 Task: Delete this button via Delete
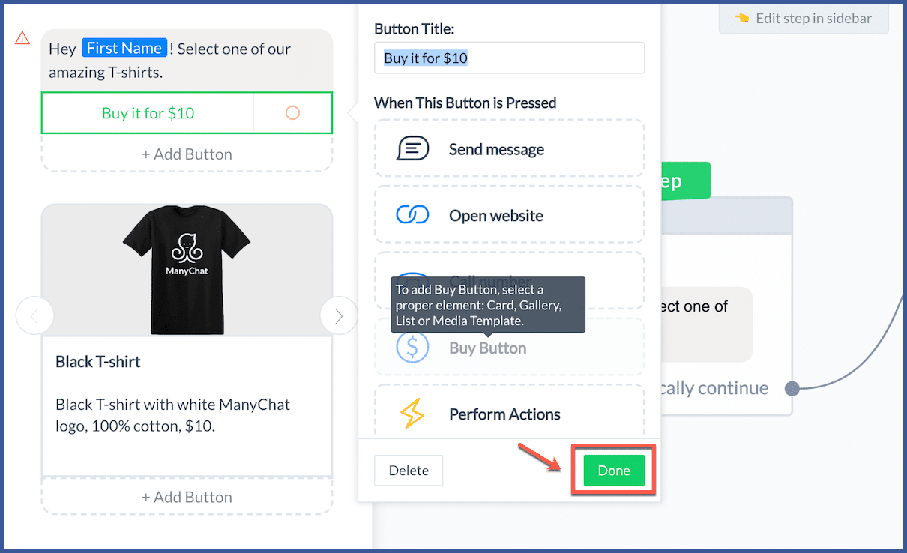[409, 470]
